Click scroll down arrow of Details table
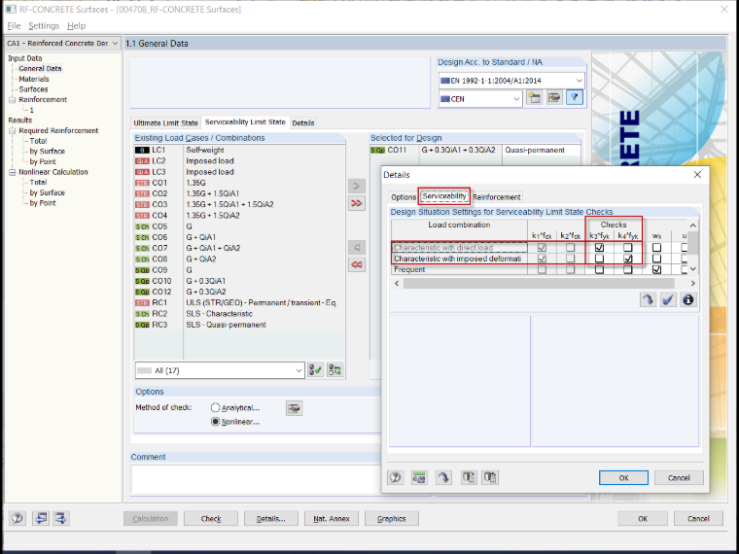The image size is (739, 554). [692, 269]
